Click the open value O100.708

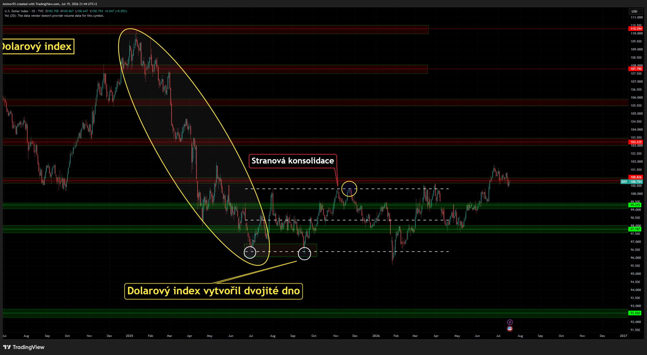[x=52, y=11]
